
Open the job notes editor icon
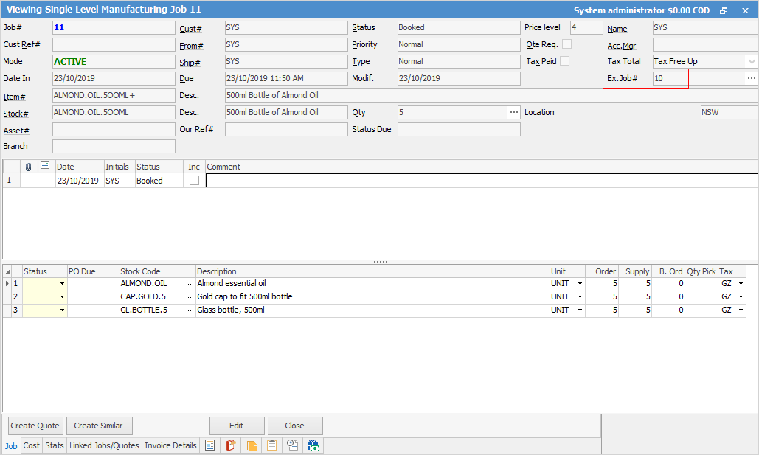click(x=210, y=445)
